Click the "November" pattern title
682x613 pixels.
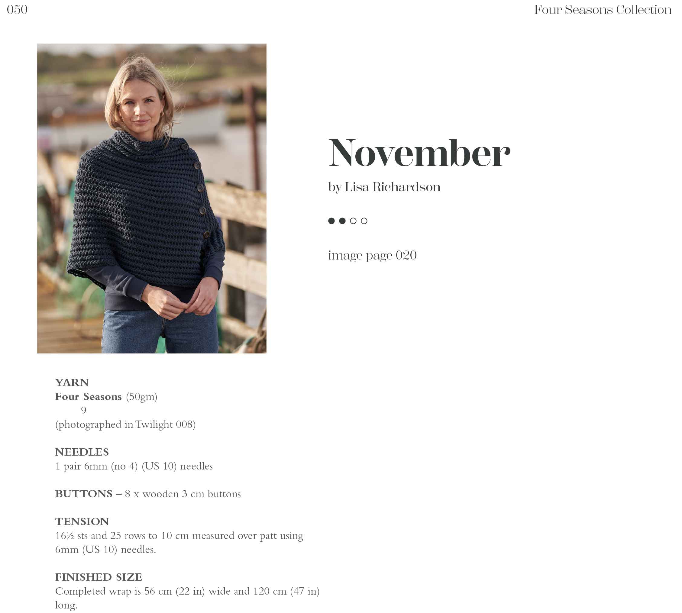(419, 153)
